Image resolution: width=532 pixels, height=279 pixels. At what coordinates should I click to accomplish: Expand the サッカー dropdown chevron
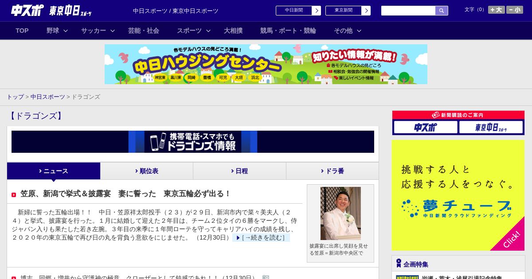pos(113,31)
